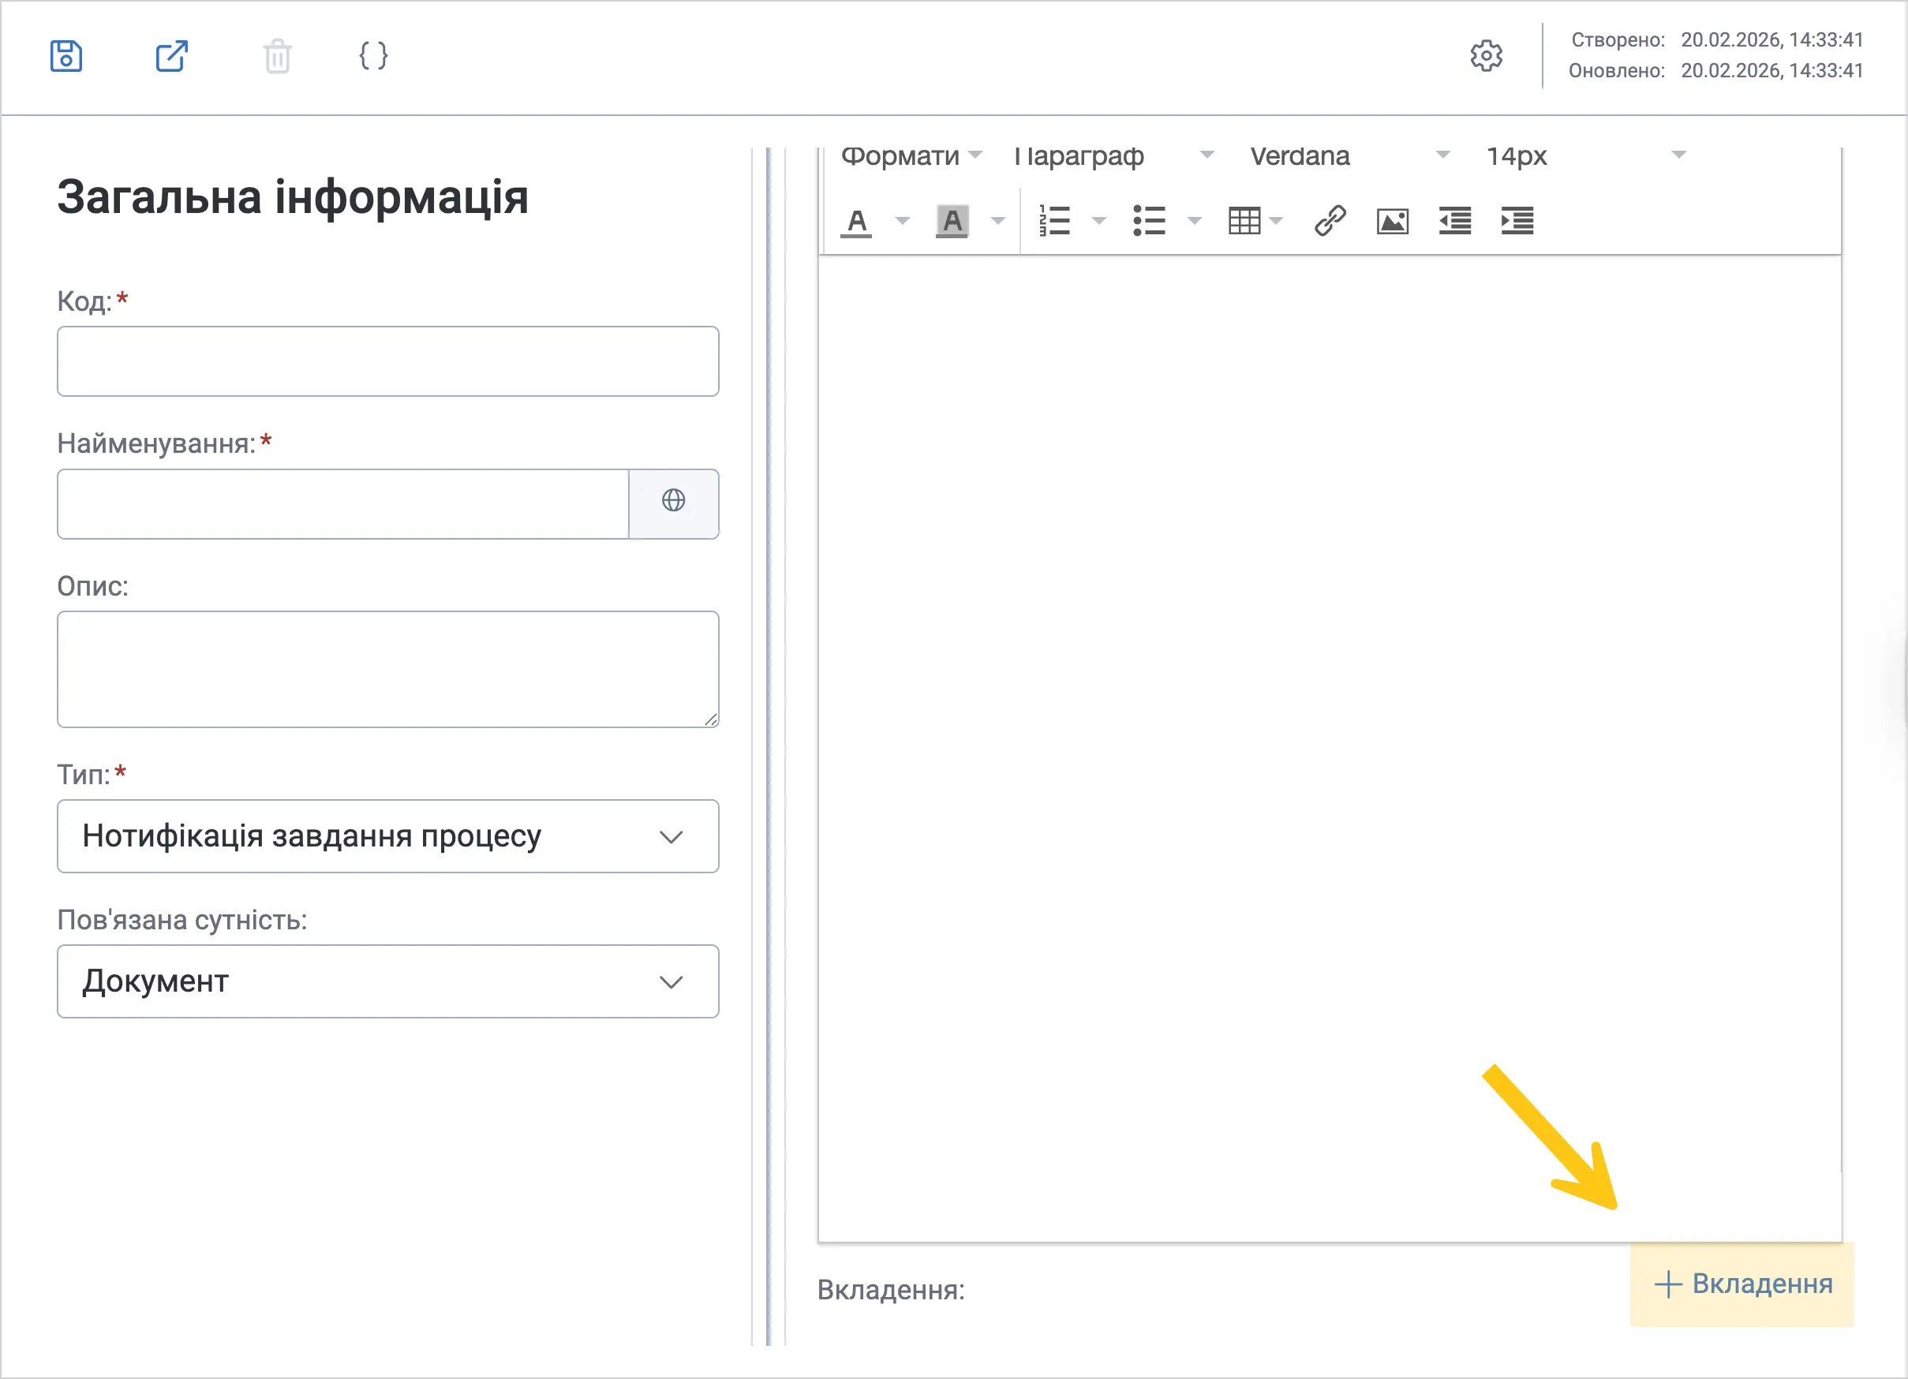The width and height of the screenshot is (1908, 1379).
Task: Click the Вкладення: label text
Action: tap(891, 1290)
